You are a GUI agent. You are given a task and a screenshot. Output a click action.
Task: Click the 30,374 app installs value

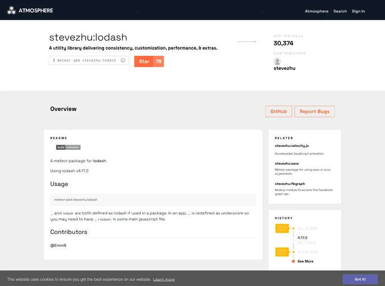pos(283,44)
